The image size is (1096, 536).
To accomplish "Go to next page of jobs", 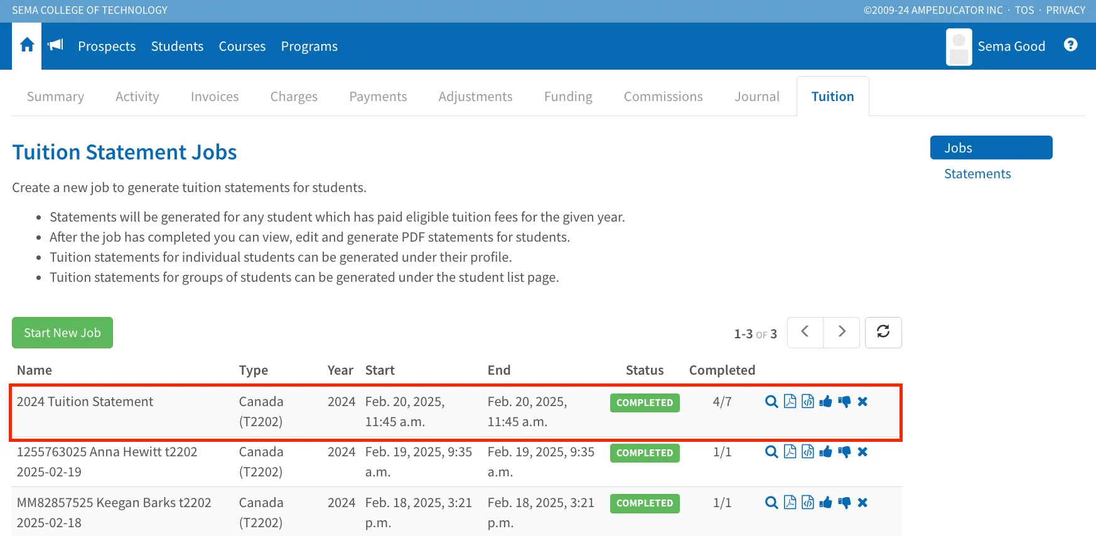I will click(842, 332).
